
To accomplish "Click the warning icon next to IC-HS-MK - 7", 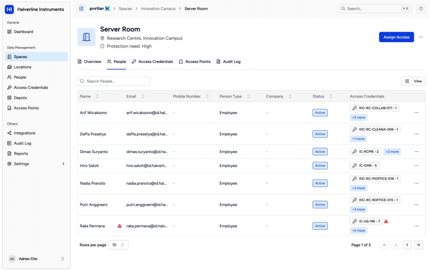I will [x=386, y=221].
